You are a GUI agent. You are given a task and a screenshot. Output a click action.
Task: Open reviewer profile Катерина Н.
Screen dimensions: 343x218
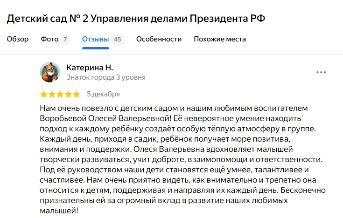[x=90, y=68]
